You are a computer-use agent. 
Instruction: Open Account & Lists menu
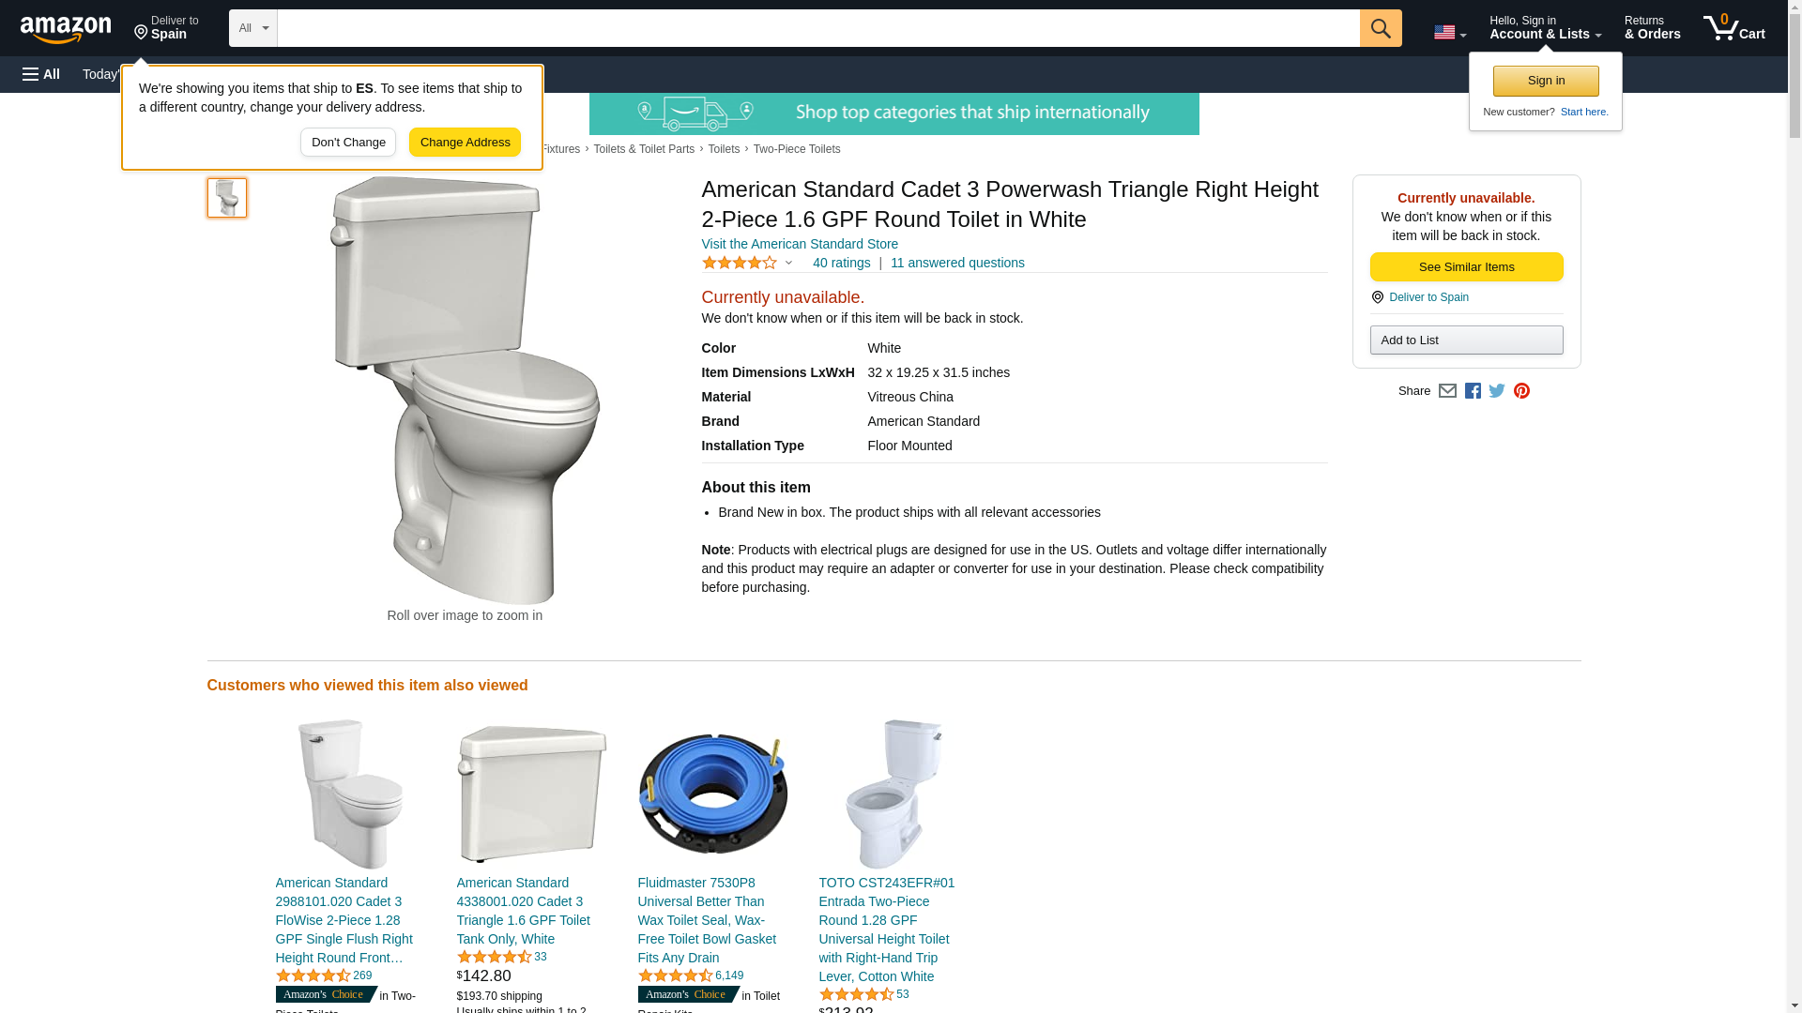(1545, 27)
